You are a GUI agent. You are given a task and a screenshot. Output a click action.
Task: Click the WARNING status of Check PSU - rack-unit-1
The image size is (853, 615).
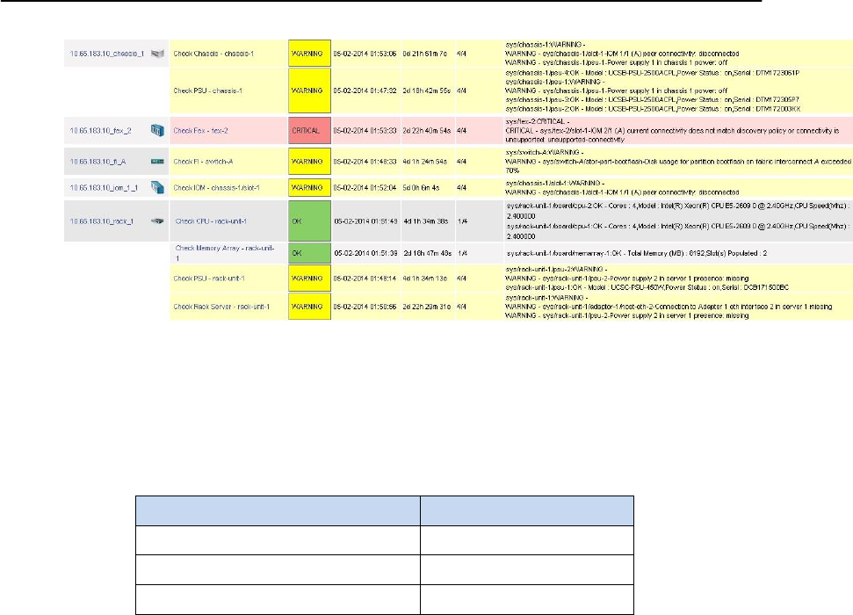click(309, 279)
